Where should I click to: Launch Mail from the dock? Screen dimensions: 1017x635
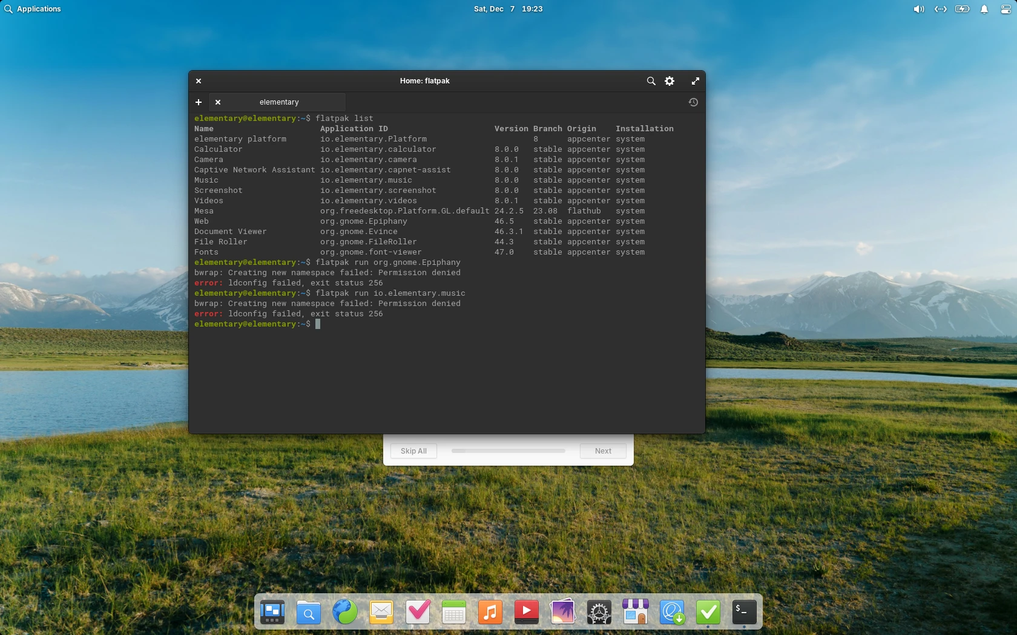pyautogui.click(x=381, y=612)
